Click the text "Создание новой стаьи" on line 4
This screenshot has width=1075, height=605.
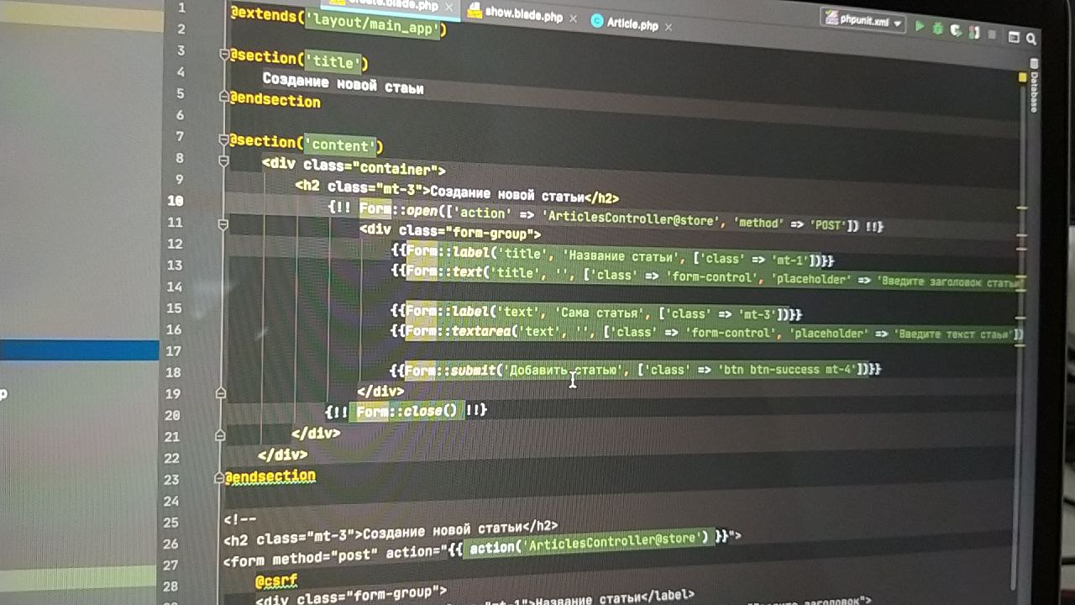point(343,84)
